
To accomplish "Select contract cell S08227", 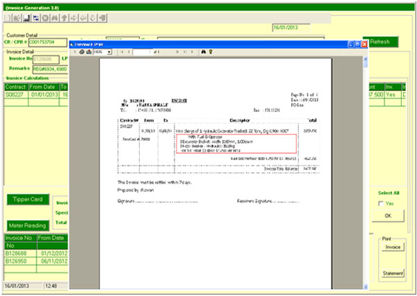I will pyautogui.click(x=16, y=95).
